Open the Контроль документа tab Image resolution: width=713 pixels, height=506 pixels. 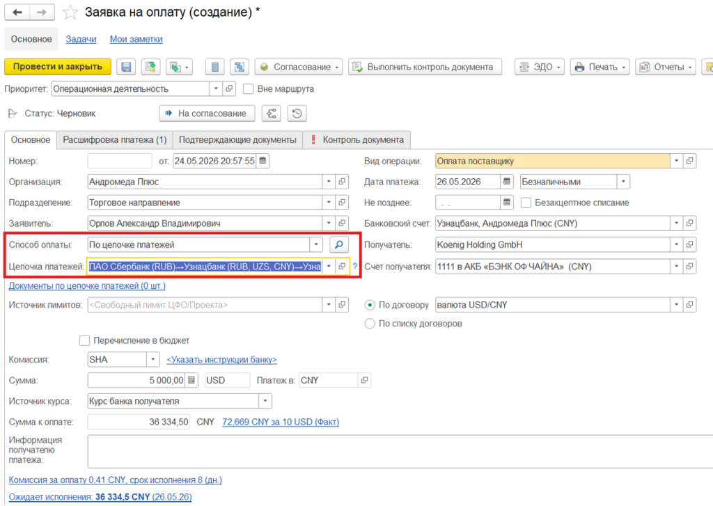(x=357, y=140)
